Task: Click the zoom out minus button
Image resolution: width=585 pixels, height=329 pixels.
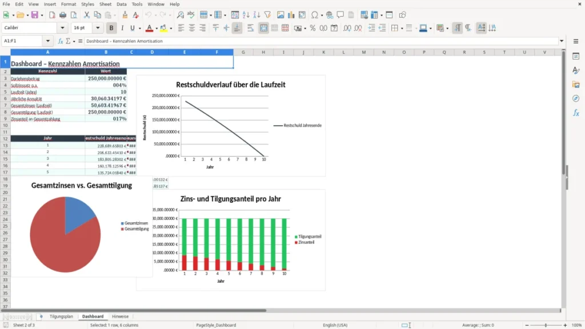Action: click(527, 325)
